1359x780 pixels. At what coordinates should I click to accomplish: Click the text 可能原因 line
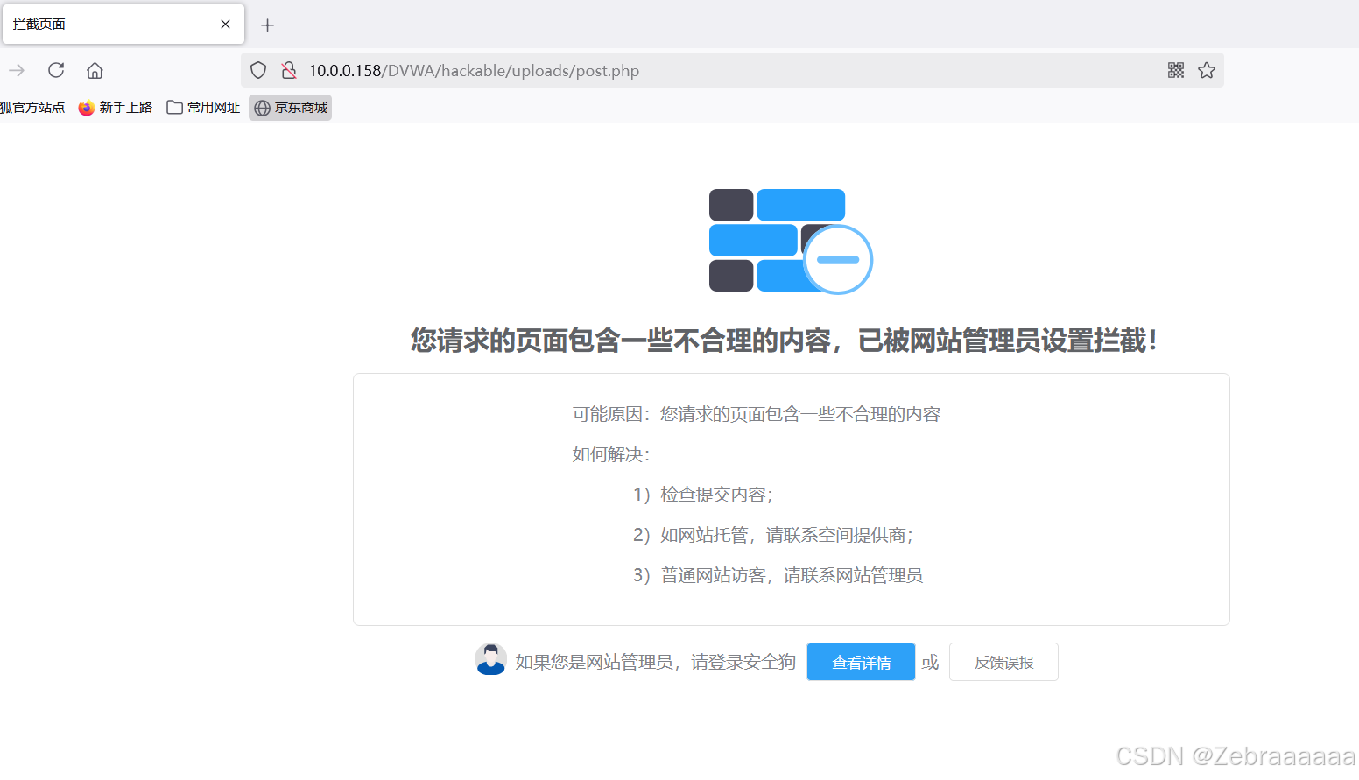pyautogui.click(x=757, y=414)
